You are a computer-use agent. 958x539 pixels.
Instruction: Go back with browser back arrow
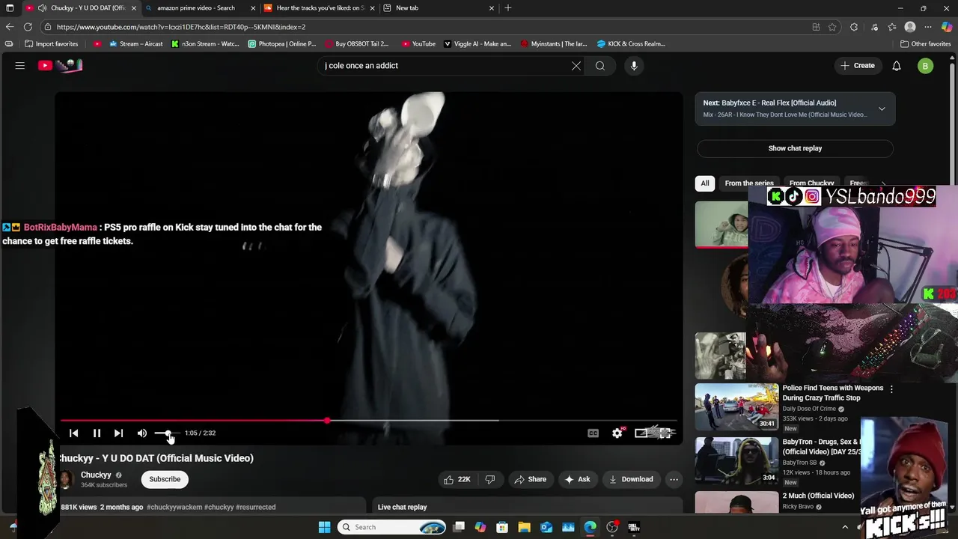(x=10, y=27)
